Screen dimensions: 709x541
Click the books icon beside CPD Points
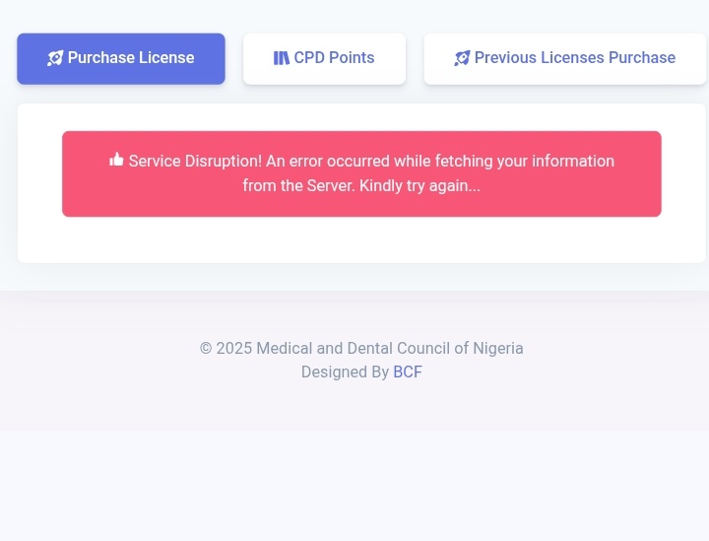point(282,58)
